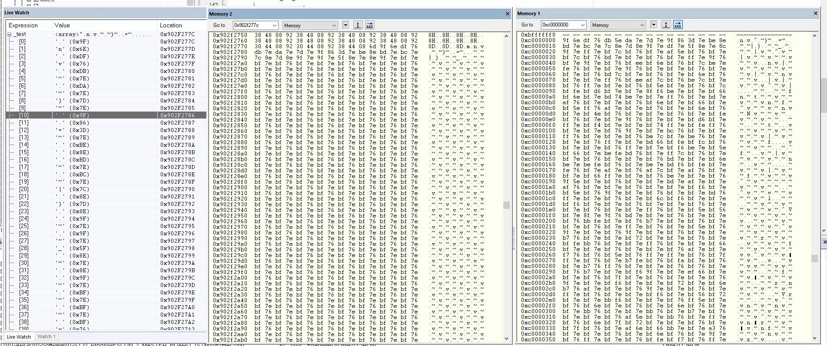Click the Value column header
This screenshot has width=827, height=346.
(x=104, y=25)
